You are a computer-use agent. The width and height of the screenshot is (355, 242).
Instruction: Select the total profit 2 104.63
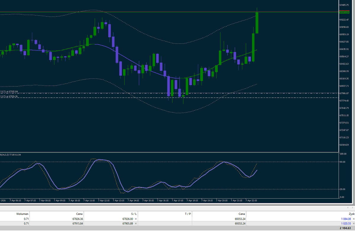pos(346,228)
